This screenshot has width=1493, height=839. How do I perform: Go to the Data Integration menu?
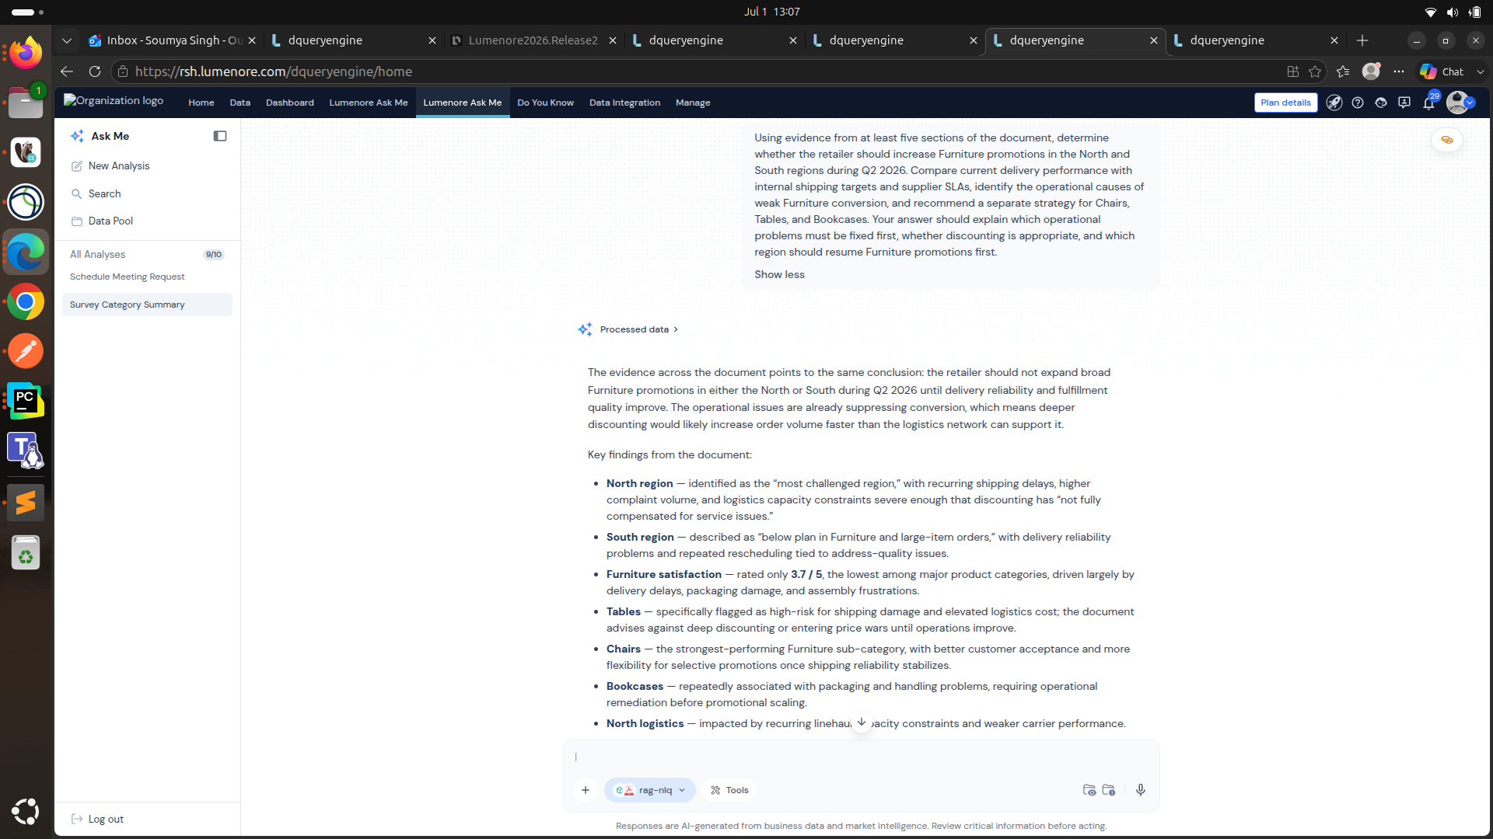coord(624,103)
